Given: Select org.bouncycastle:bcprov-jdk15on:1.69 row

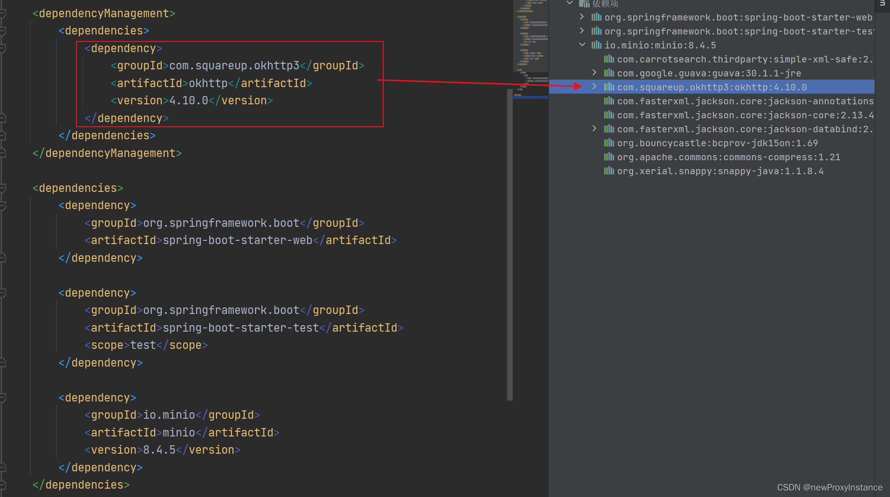Looking at the screenshot, I should 712,143.
